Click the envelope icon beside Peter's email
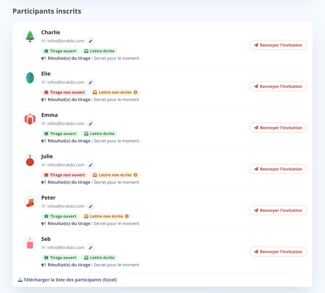The image size is (325, 293). click(43, 206)
